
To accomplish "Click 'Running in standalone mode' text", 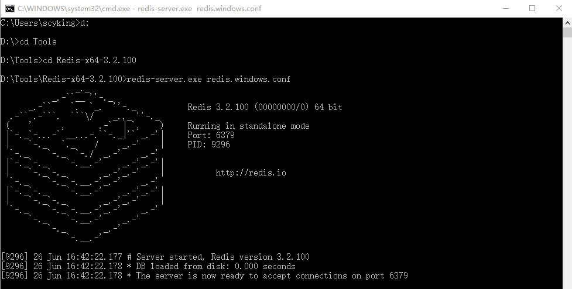I will point(248,126).
